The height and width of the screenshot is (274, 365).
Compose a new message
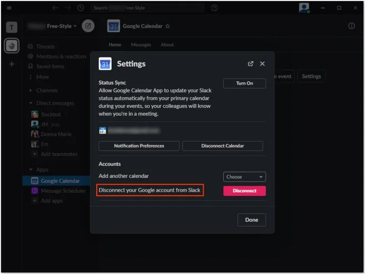[88, 26]
